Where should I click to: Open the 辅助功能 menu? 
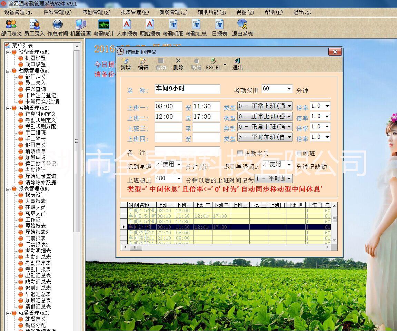click(212, 12)
